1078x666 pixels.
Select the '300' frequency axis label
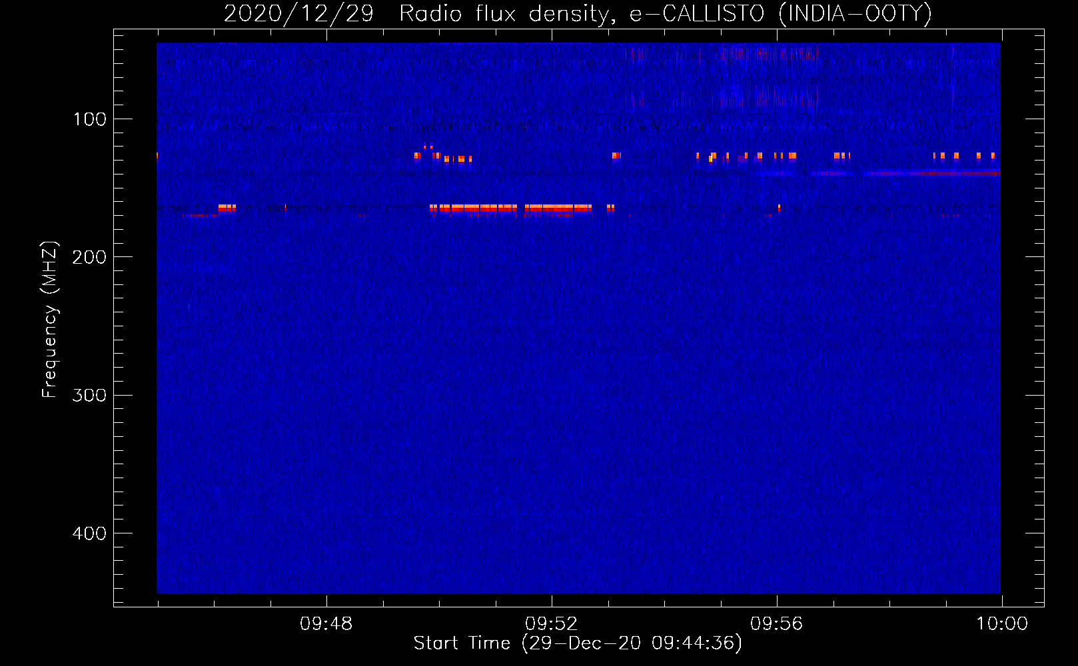89,396
